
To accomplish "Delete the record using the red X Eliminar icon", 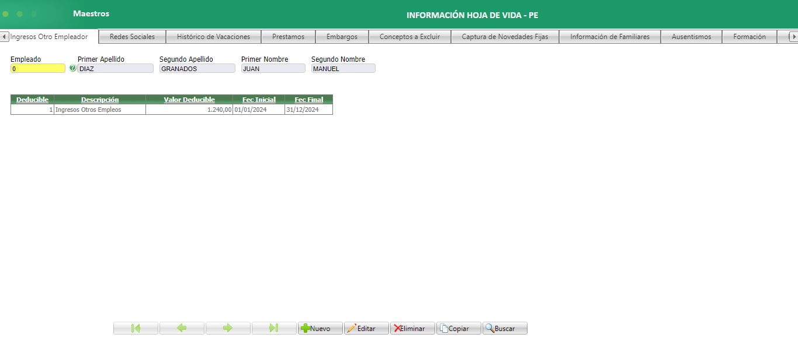I will point(412,328).
